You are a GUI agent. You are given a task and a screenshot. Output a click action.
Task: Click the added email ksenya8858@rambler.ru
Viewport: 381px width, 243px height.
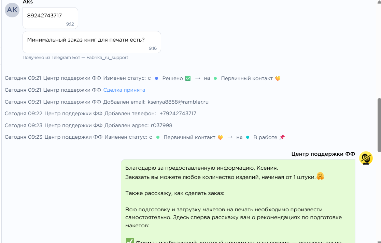(x=178, y=102)
